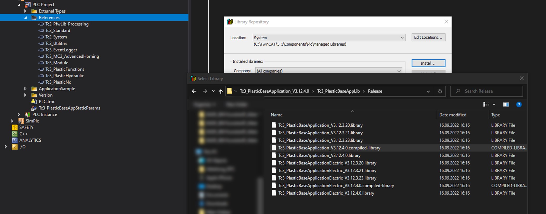Click the ANALYTICS node icon in the tree

[x=15, y=140]
